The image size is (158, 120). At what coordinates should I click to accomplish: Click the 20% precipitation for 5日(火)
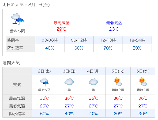click(118, 114)
